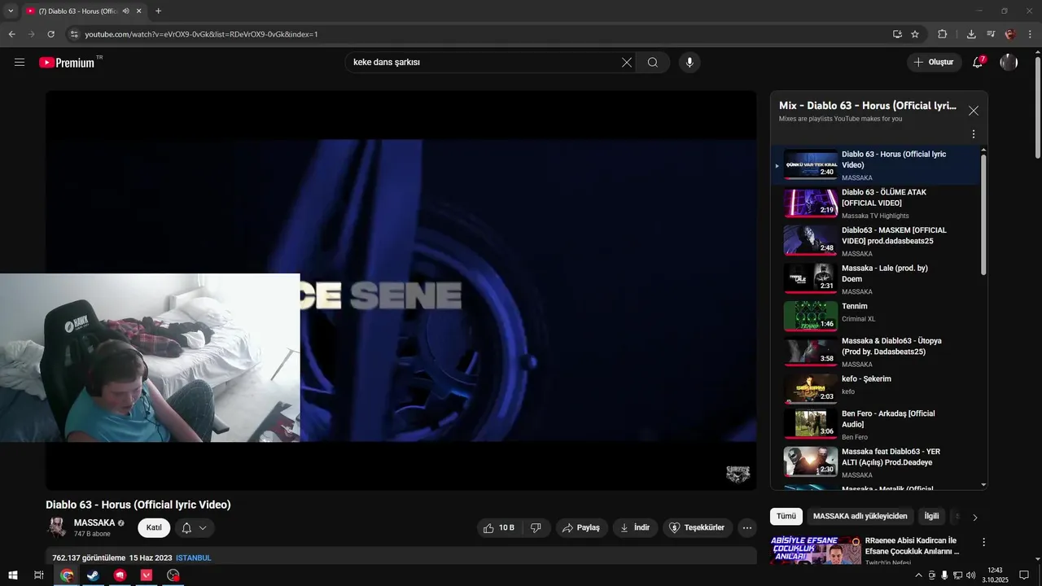Click the Paylaş share button
The height and width of the screenshot is (586, 1042).
point(581,528)
